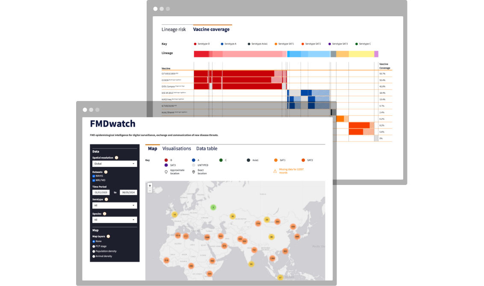This screenshot has height=286, width=484.
Task: Click the green serotype C key swatch
Action: (221, 160)
